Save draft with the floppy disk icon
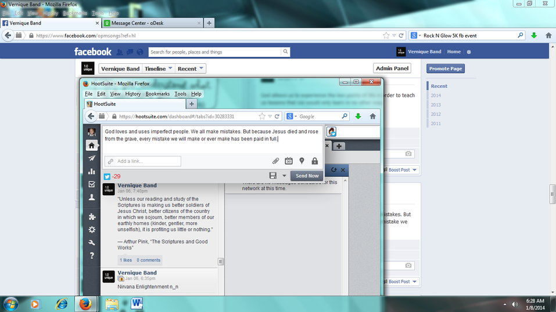556x312 pixels. [272, 176]
